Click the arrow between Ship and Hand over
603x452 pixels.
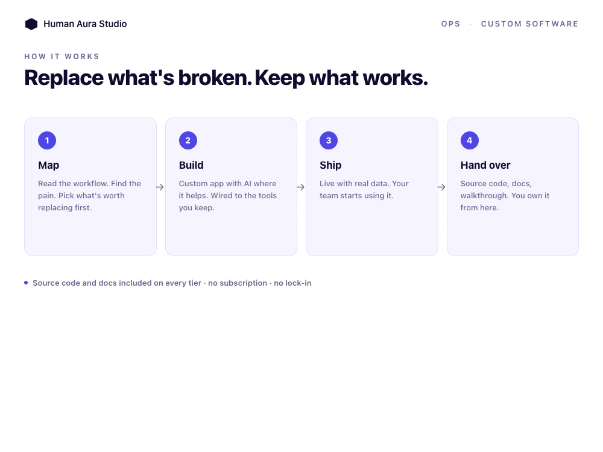(x=441, y=187)
